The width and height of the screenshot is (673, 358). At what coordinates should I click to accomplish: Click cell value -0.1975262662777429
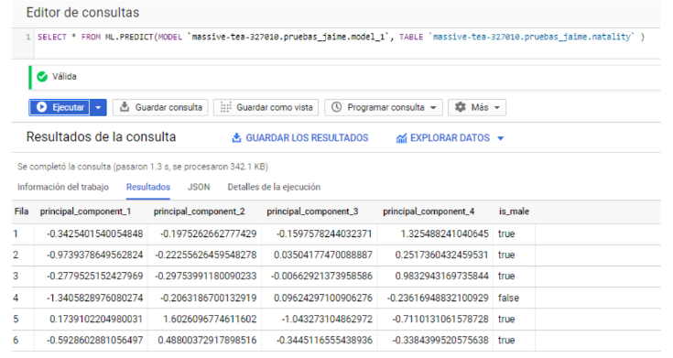[208, 234]
